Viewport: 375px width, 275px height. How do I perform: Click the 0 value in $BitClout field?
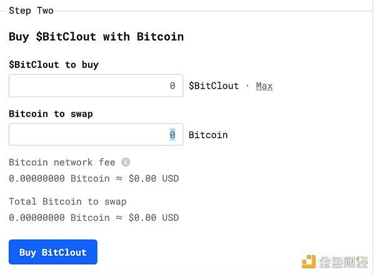click(x=172, y=85)
